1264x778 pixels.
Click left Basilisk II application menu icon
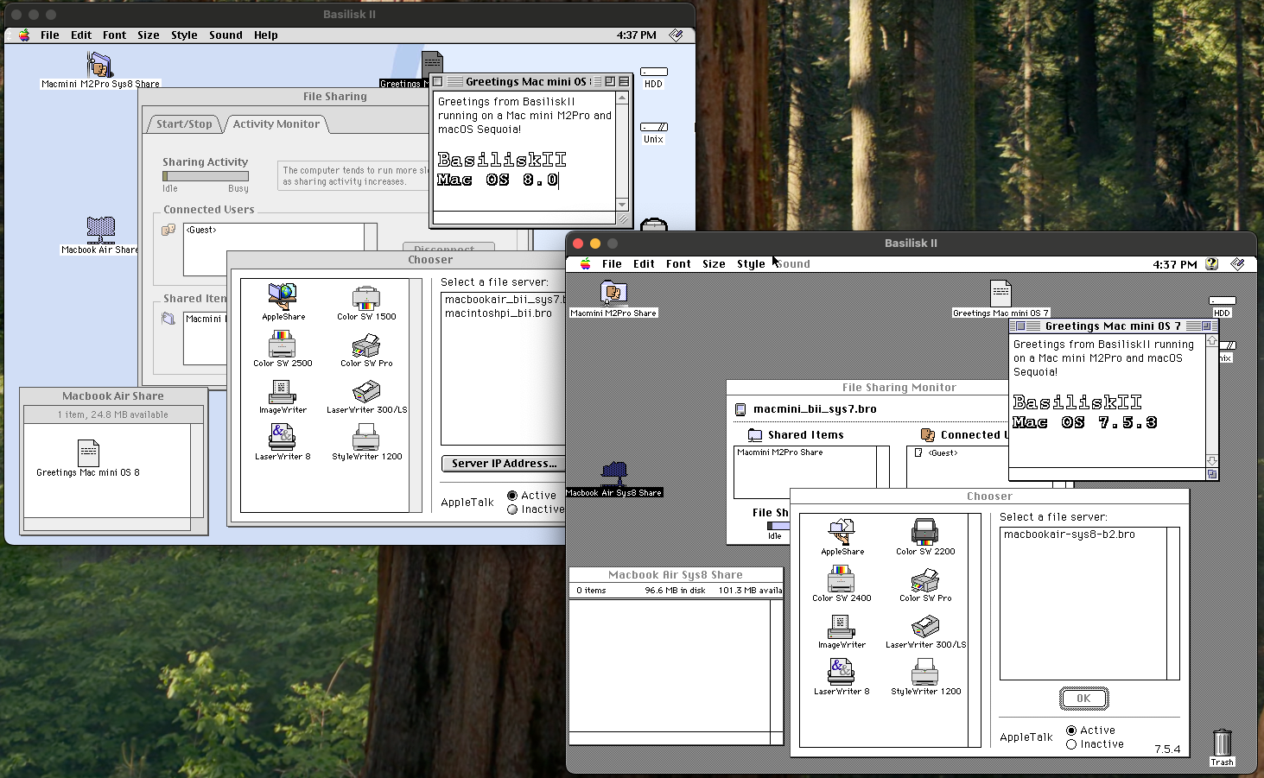[676, 35]
